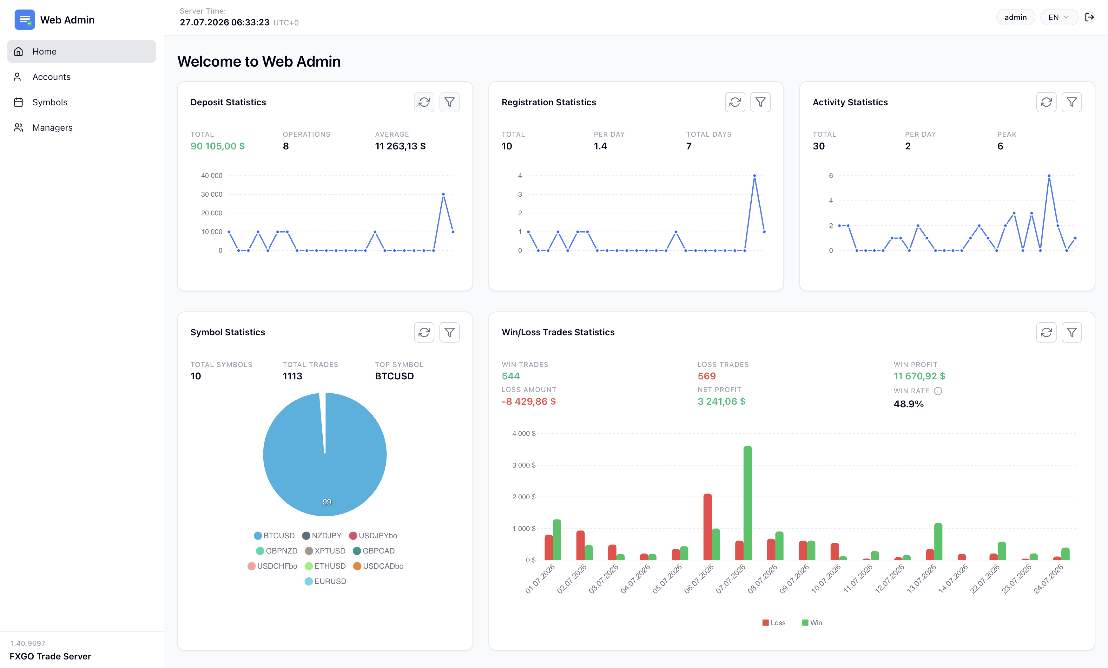
Task: Open filter for Activity Statistics
Action: [1072, 102]
